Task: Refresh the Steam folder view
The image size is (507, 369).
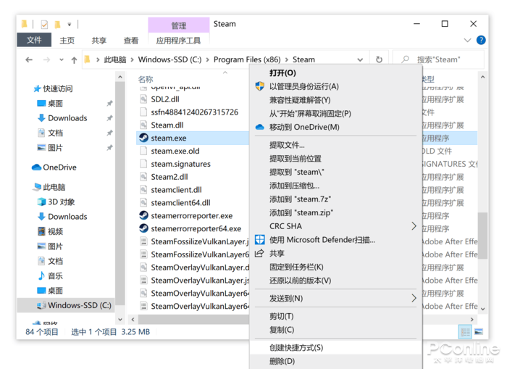Action: [x=379, y=59]
